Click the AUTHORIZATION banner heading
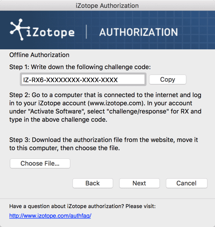The image size is (215, 227). tap(138, 32)
